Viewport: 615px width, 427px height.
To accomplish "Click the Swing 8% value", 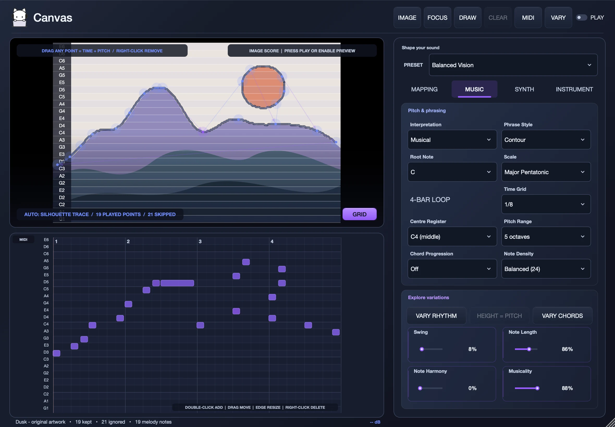I will point(472,349).
